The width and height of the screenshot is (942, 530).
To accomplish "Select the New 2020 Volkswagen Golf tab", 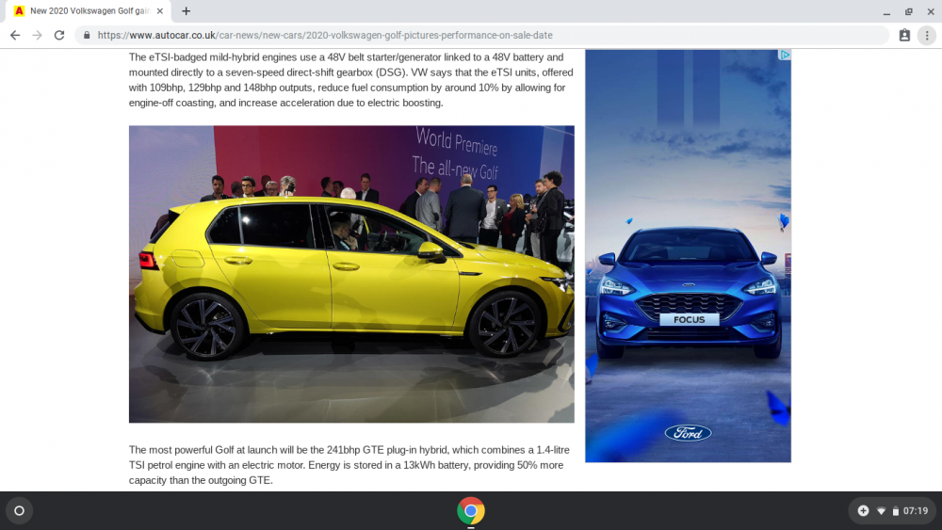I will pos(89,10).
